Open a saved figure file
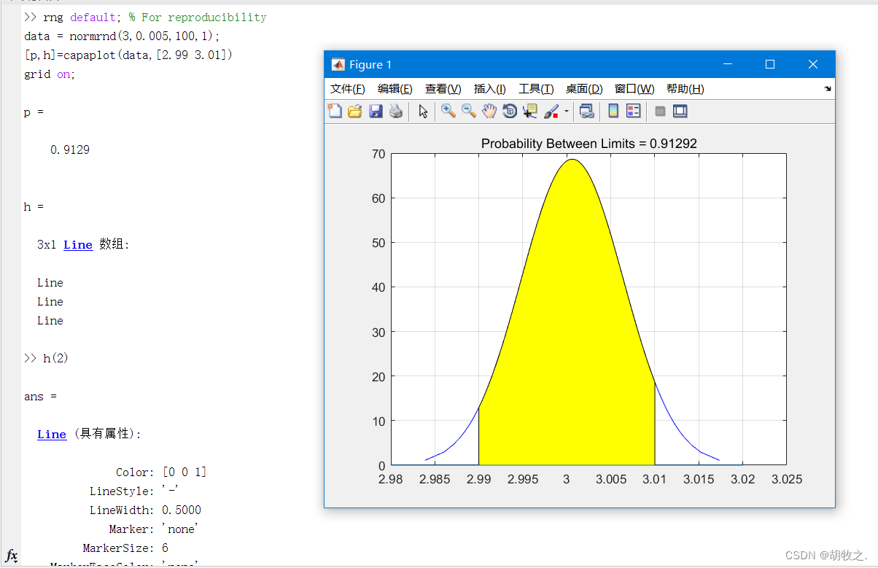The image size is (878, 568). pos(354,111)
